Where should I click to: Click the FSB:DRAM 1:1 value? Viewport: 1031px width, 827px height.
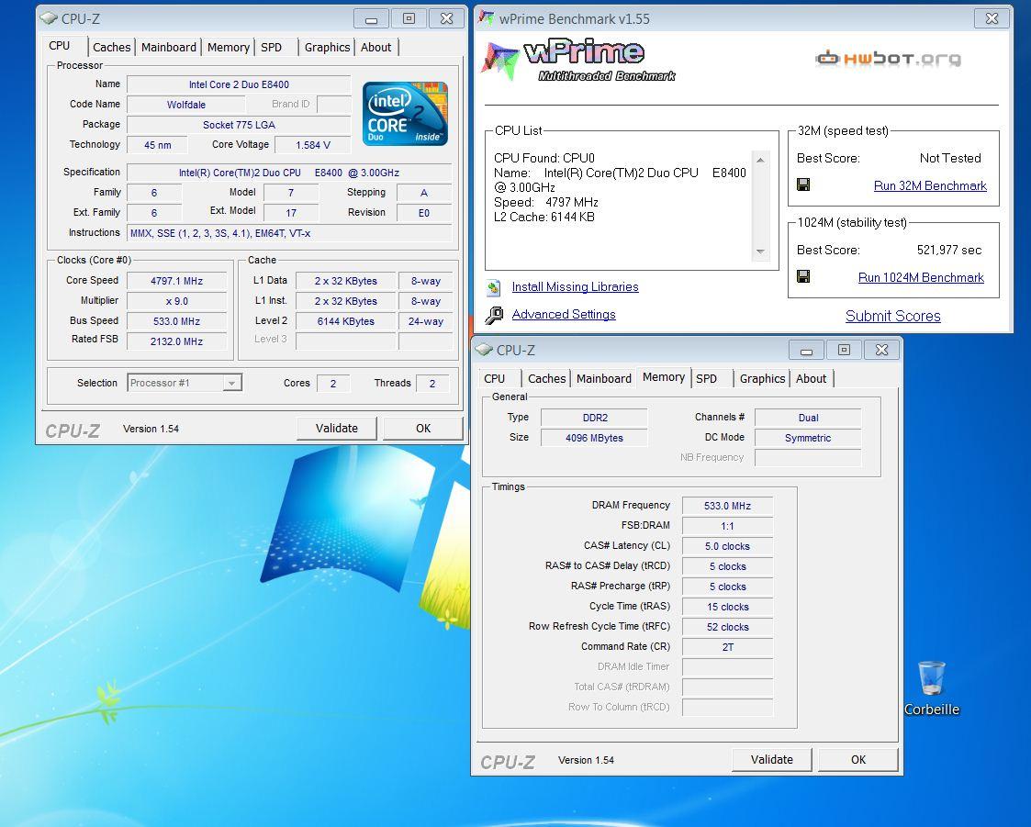[x=727, y=526]
